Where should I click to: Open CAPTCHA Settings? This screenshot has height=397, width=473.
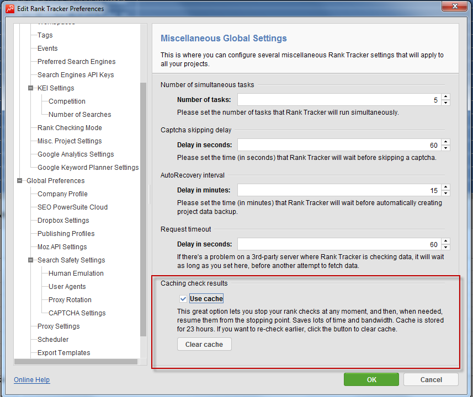[x=77, y=313]
